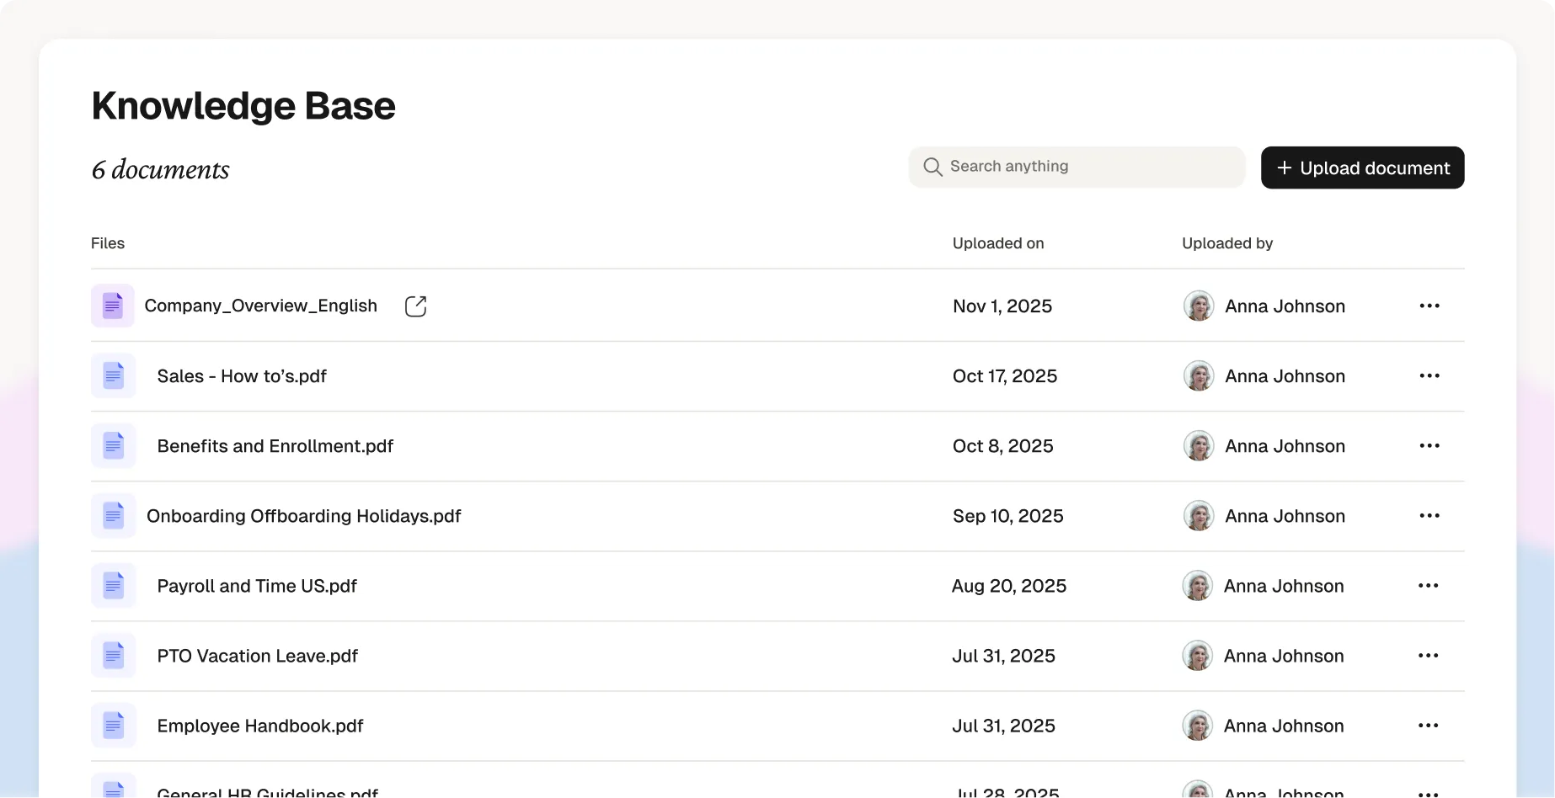This screenshot has width=1555, height=798.
Task: Open more options for Company_Overview_English
Action: 1429,306
